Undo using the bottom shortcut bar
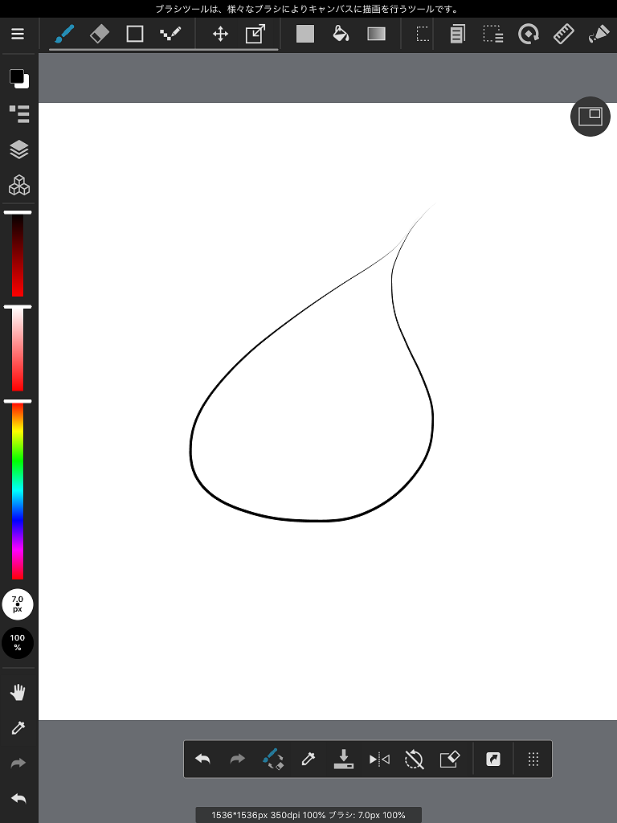The image size is (617, 823). [x=203, y=759]
